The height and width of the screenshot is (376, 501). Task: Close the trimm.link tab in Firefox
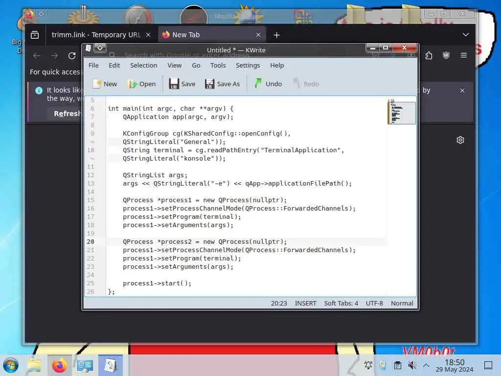coord(148,35)
